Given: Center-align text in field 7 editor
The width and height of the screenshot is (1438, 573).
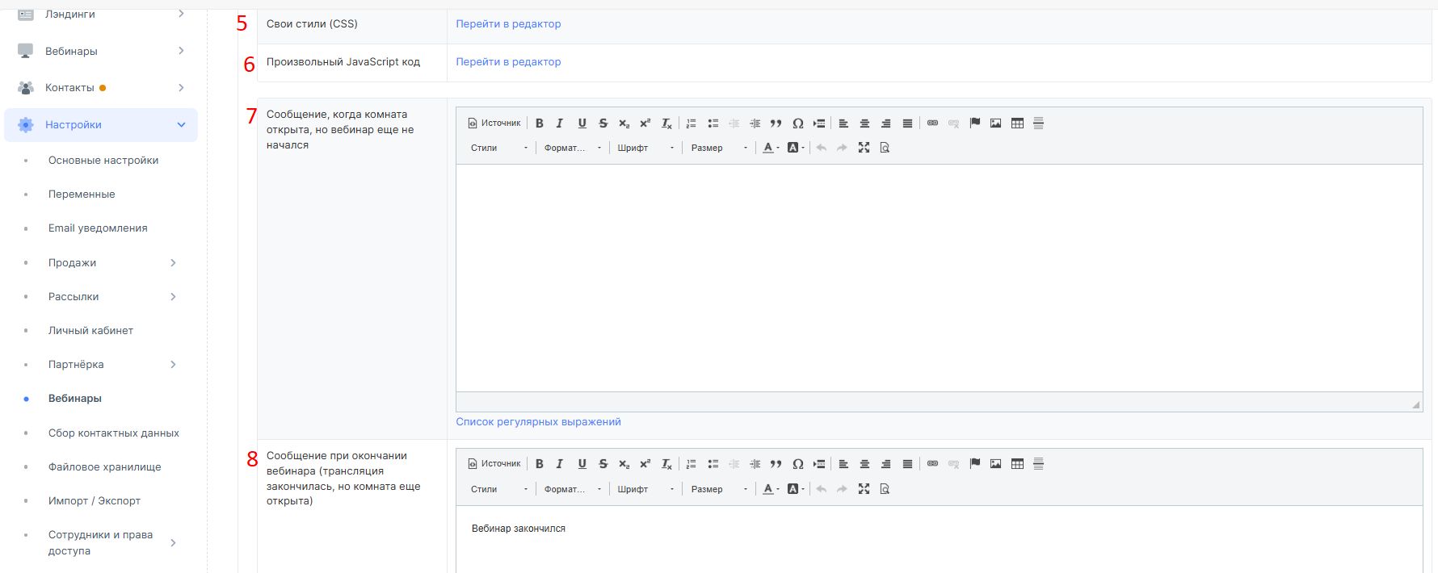Looking at the screenshot, I should click(864, 123).
